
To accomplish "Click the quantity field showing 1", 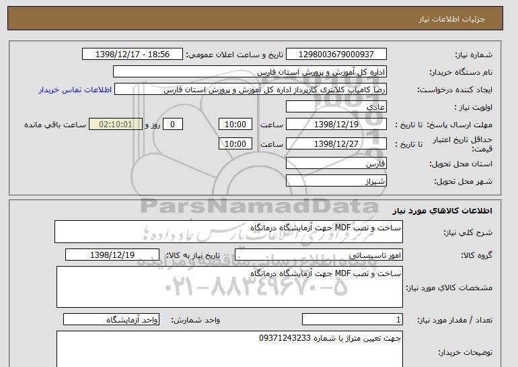I will coord(352,320).
